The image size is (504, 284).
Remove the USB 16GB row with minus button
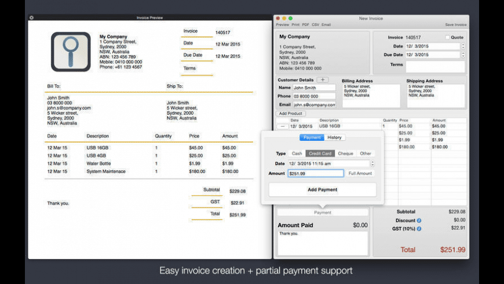pos(283,126)
